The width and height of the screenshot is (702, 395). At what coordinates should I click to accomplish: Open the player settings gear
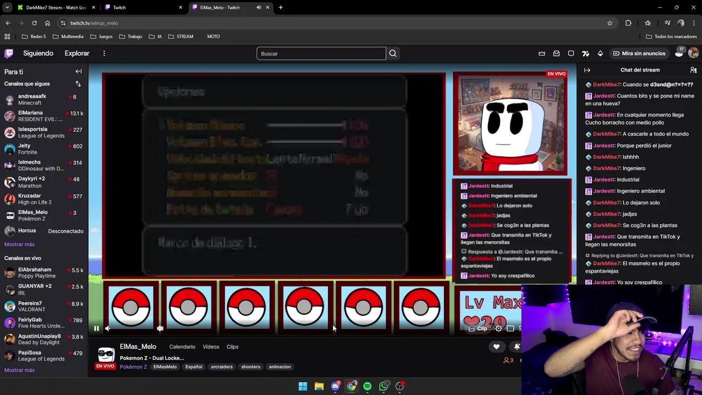click(x=498, y=329)
